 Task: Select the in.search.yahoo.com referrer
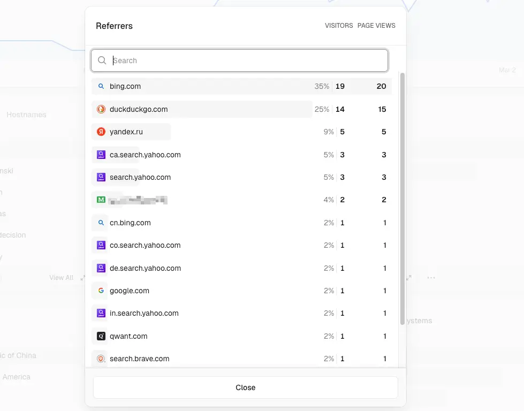(241, 314)
